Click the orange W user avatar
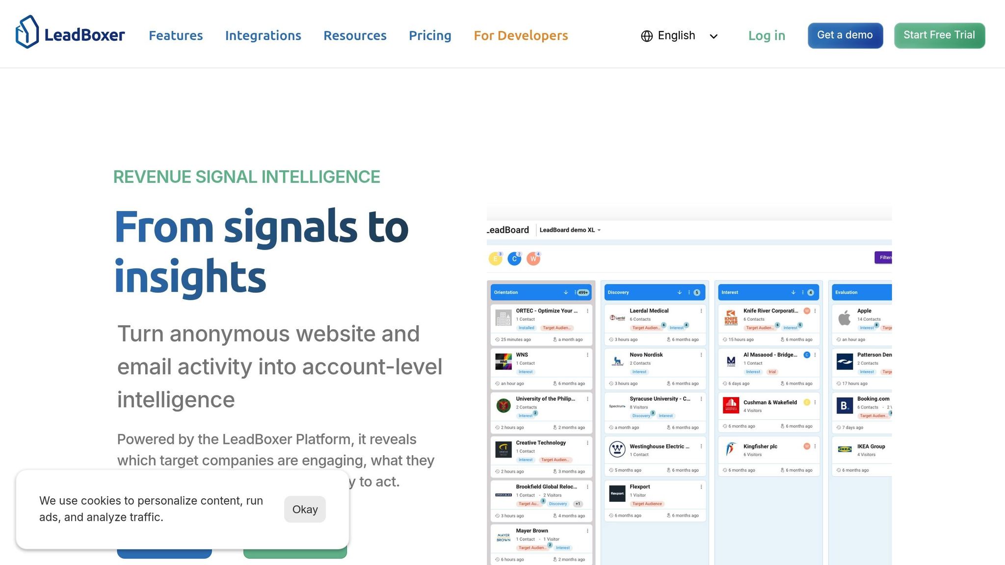Image resolution: width=1005 pixels, height=565 pixels. [533, 259]
